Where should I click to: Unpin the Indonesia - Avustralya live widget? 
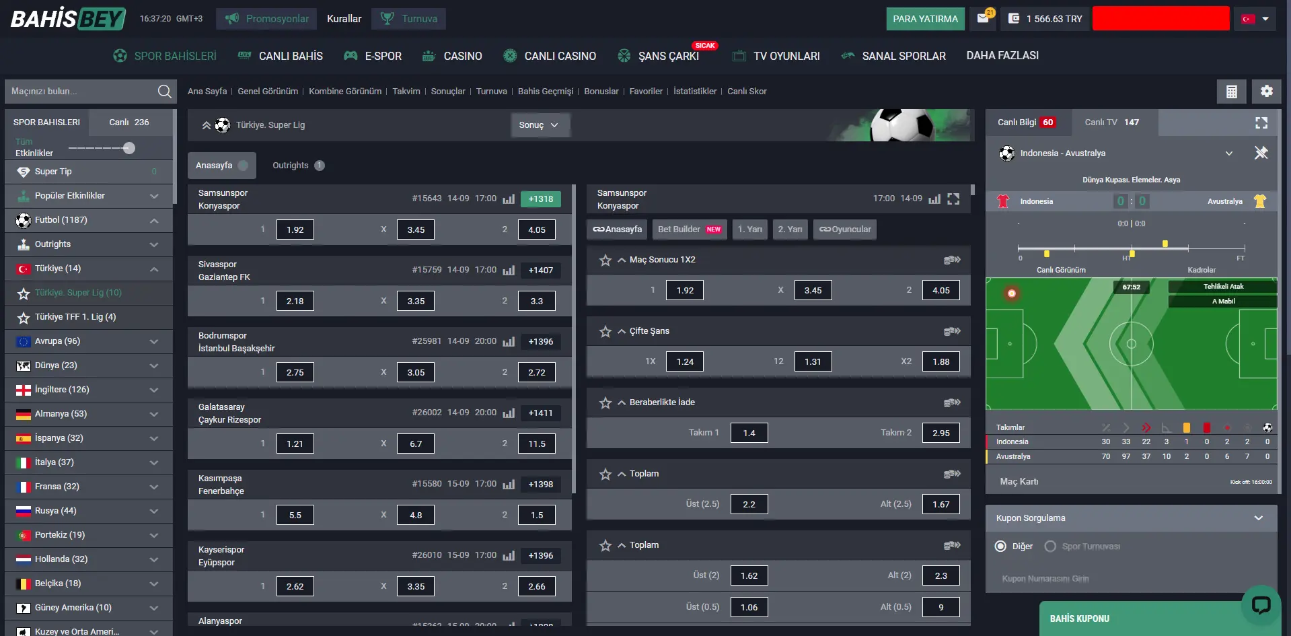[1261, 153]
